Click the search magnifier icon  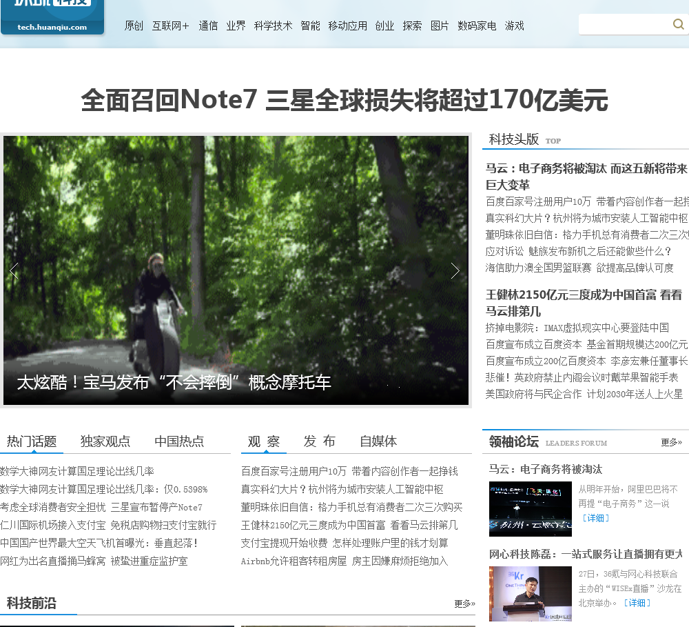(x=679, y=23)
